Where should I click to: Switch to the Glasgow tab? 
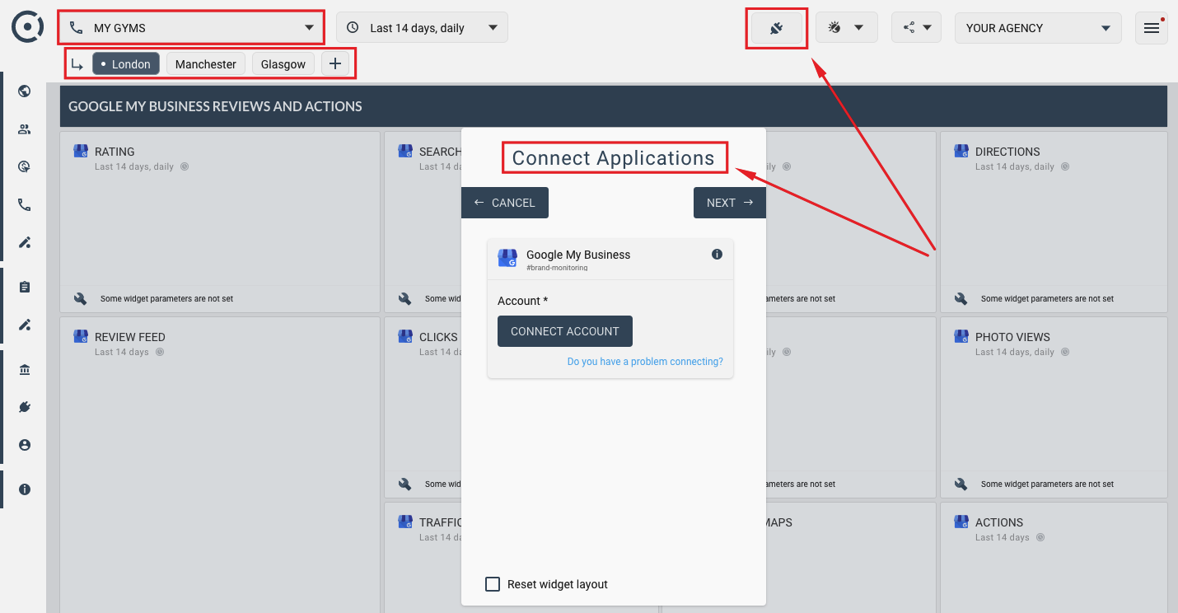283,64
